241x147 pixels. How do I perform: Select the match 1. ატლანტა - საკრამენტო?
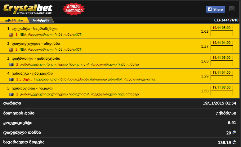pyautogui.click(x=32, y=29)
